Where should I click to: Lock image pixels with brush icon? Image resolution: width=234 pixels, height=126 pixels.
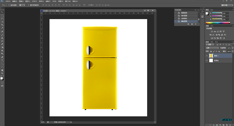click(x=214, y=52)
